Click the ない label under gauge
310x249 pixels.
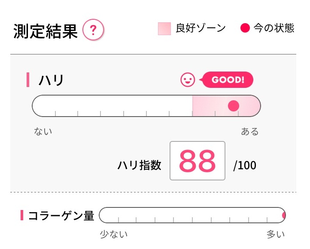(43, 131)
